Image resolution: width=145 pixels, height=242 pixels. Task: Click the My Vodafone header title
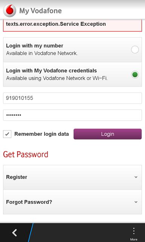click(40, 11)
